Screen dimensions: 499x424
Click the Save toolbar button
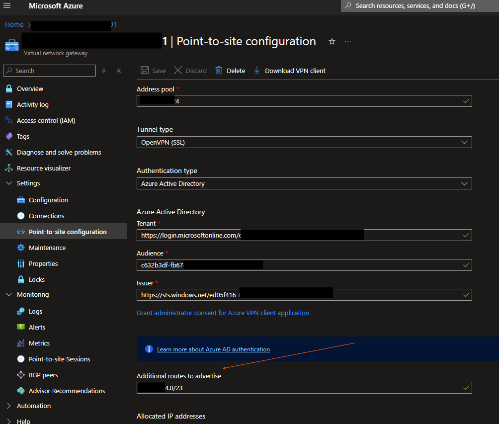pos(153,71)
